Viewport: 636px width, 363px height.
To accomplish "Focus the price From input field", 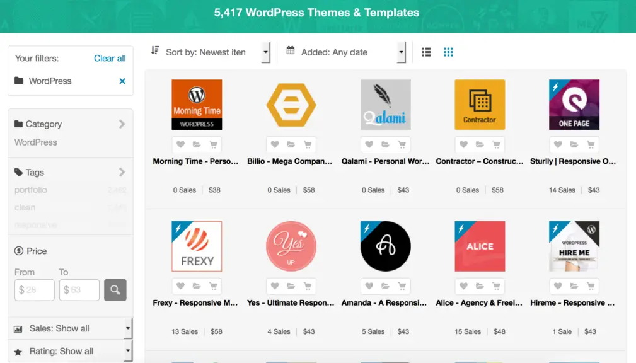I will pos(35,290).
